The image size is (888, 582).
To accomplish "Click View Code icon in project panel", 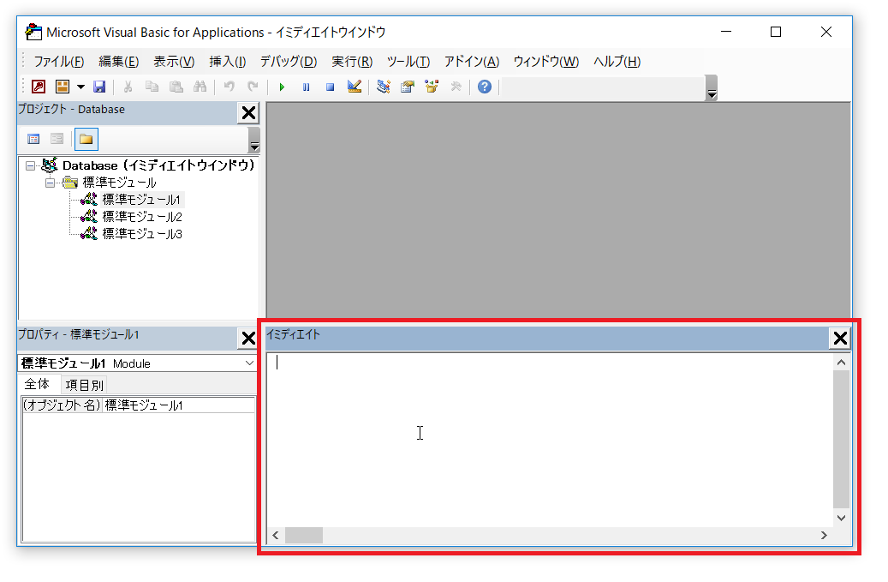I will tap(33, 139).
